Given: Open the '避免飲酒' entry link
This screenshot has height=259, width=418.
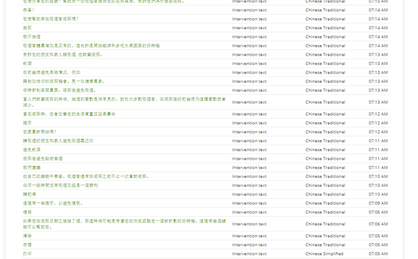Looking at the screenshot, I should 31,150.
